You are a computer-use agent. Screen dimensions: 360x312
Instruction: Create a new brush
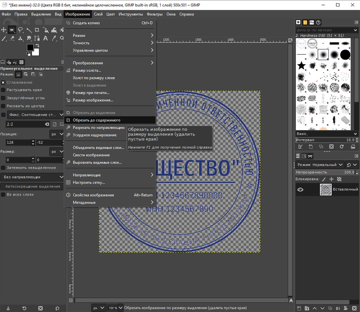[x=311, y=147]
